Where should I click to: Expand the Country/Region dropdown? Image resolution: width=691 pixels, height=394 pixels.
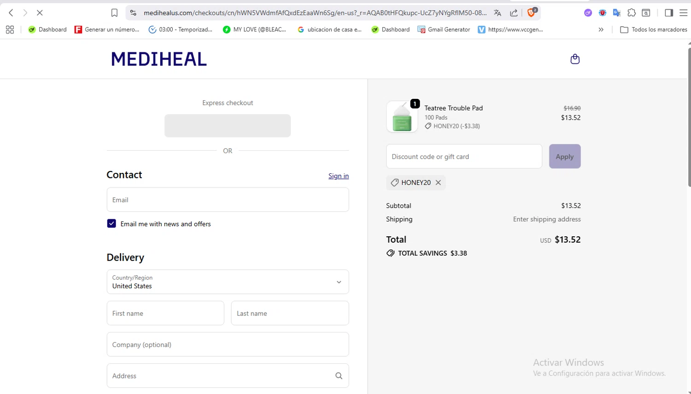[x=228, y=282]
